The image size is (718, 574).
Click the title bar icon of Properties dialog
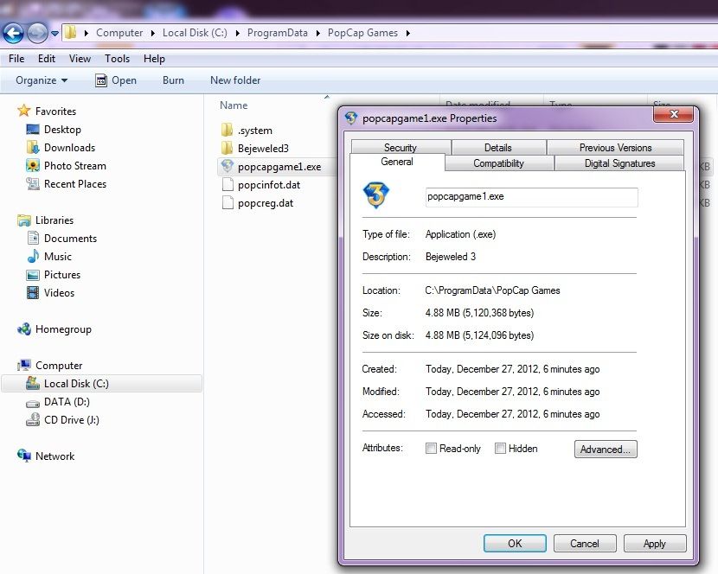pyautogui.click(x=350, y=118)
